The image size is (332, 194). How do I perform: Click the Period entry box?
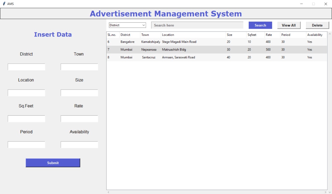(26, 145)
